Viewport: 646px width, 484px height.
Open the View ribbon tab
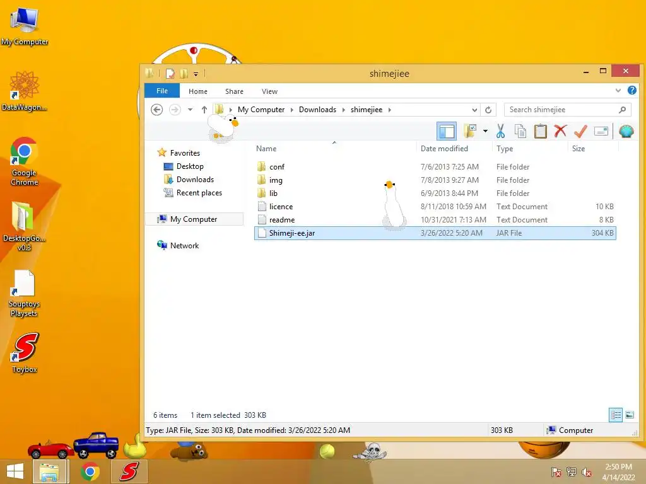click(269, 91)
